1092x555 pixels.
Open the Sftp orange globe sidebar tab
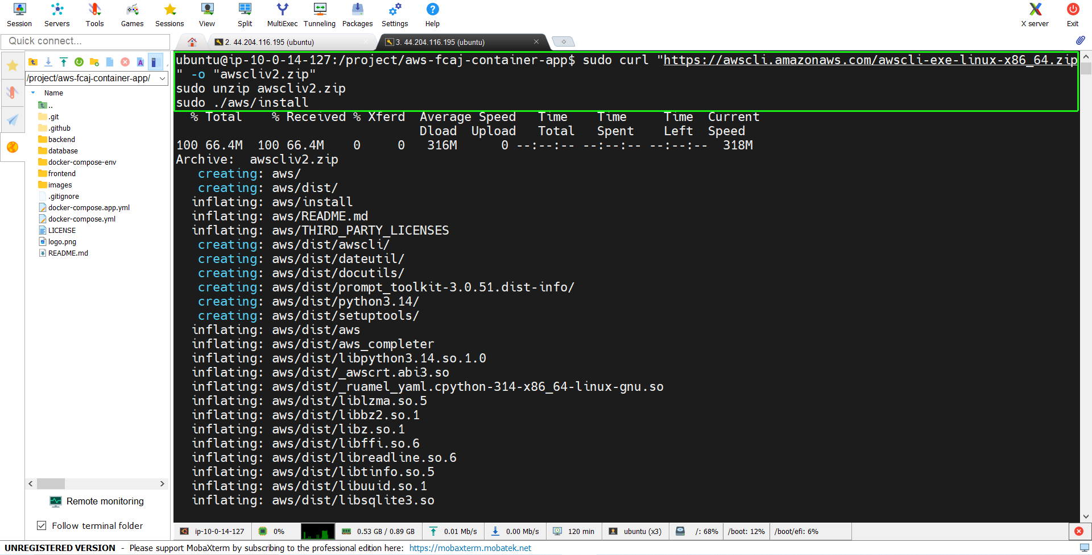click(x=12, y=147)
